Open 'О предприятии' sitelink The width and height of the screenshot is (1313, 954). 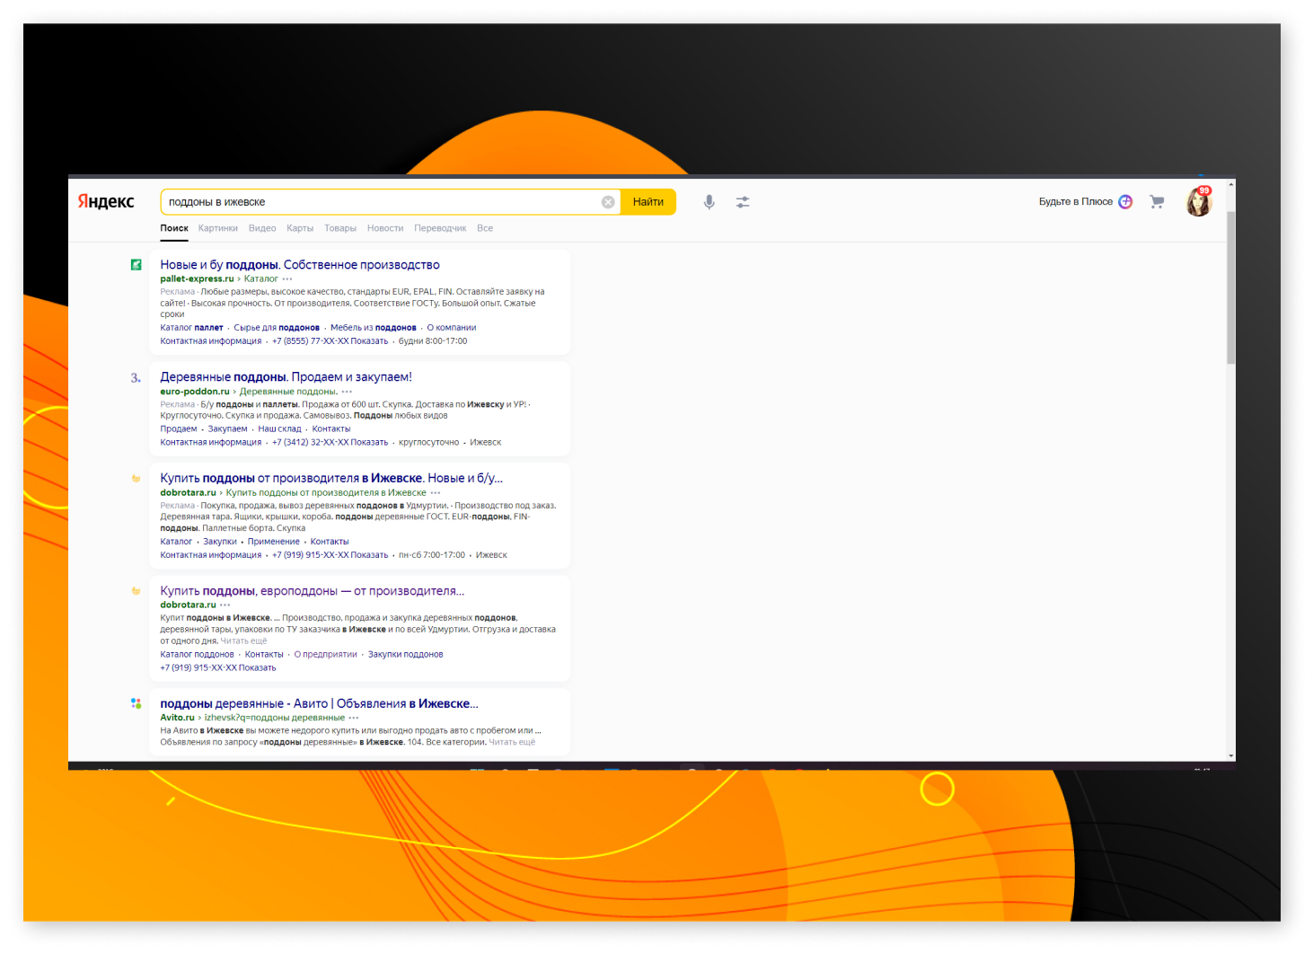click(326, 655)
